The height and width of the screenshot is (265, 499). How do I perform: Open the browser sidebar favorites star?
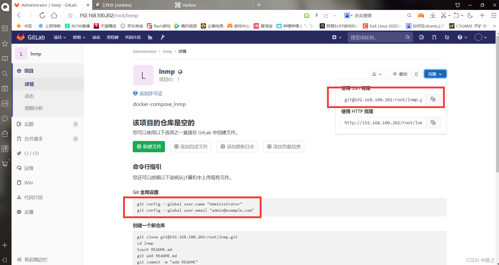[5, 43]
